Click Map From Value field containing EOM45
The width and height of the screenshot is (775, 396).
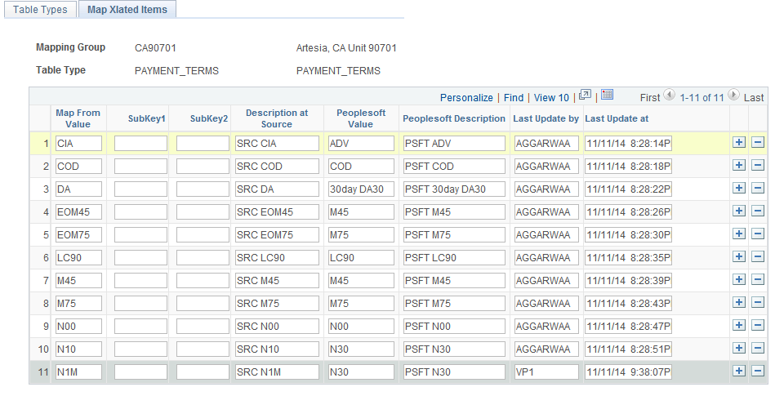(x=78, y=211)
